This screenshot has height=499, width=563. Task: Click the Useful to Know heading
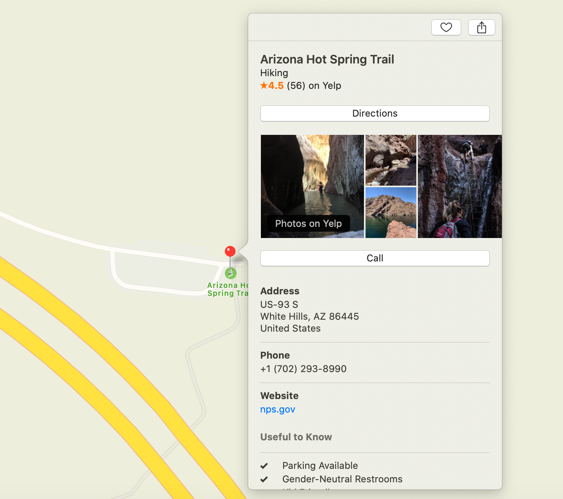(x=296, y=437)
